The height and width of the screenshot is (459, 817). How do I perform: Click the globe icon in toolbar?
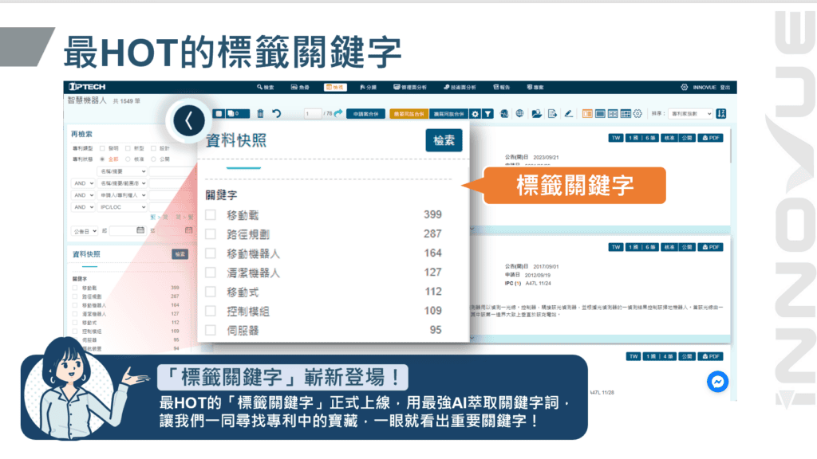519,114
